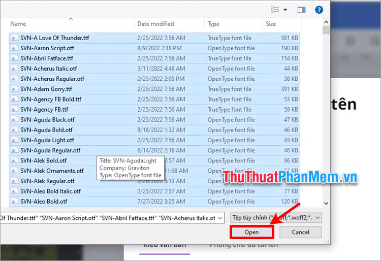Click the 581 KB size value
This screenshot has height=261, width=381.
coord(290,38)
